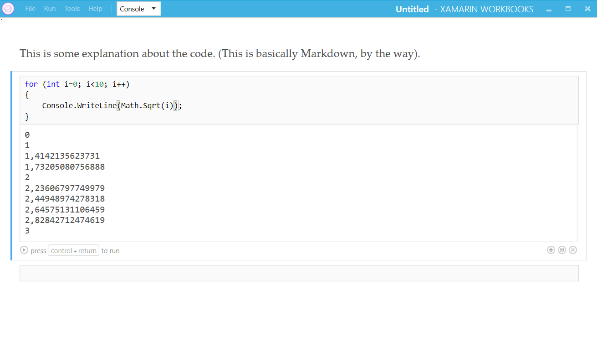Open the Run menu
597x358 pixels.
(50, 9)
